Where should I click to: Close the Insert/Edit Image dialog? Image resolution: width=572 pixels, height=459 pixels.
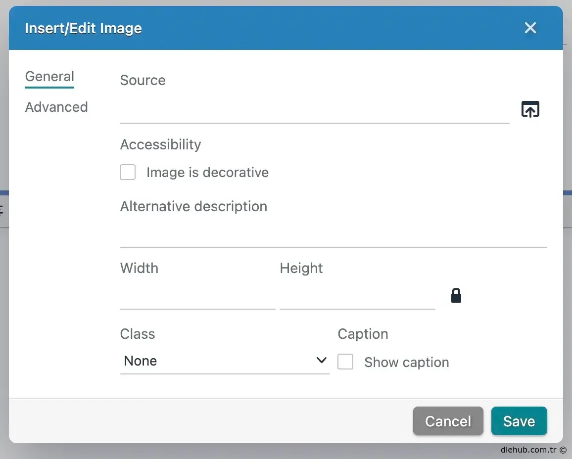pos(530,28)
